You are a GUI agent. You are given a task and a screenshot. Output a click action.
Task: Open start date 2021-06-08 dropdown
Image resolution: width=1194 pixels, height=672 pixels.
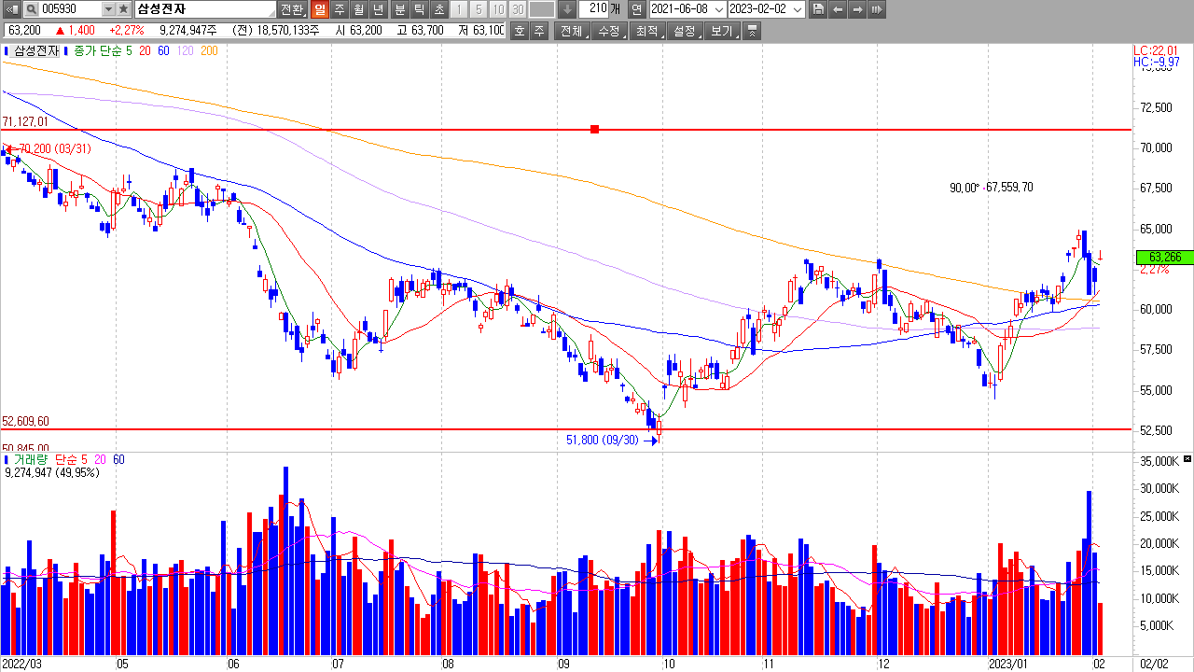[x=719, y=9]
